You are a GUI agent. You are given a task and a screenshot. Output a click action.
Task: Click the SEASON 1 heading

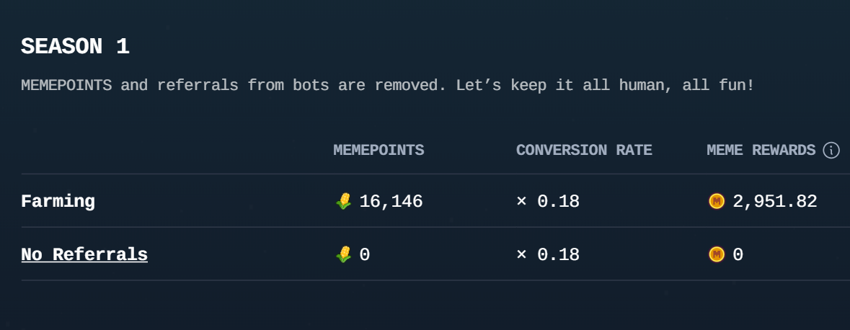coord(76,47)
